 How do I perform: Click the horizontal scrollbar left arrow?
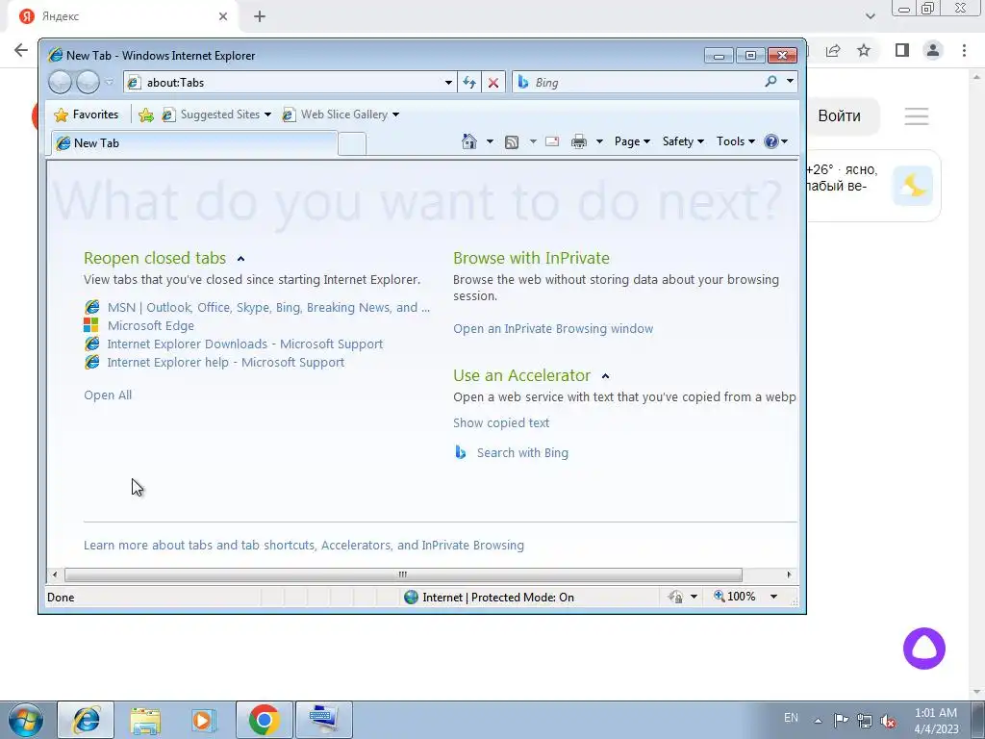(x=55, y=574)
